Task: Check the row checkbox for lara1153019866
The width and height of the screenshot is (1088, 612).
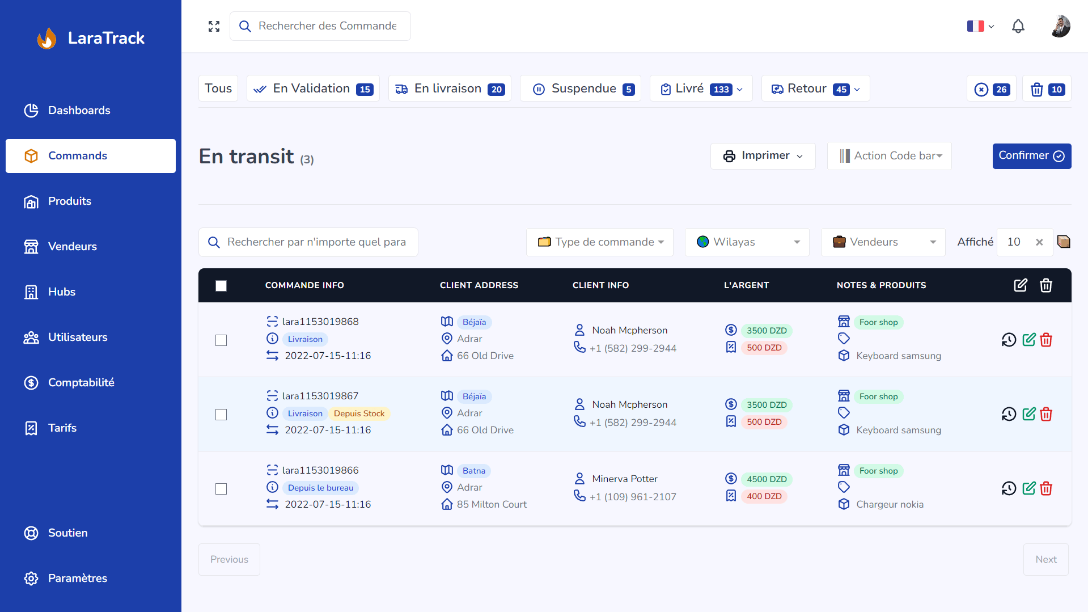Action: [221, 488]
